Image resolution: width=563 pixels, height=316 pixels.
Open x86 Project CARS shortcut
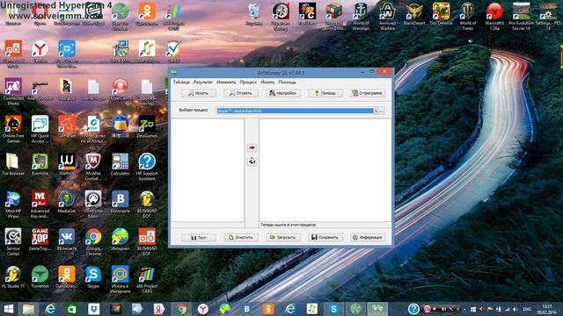coord(147,279)
